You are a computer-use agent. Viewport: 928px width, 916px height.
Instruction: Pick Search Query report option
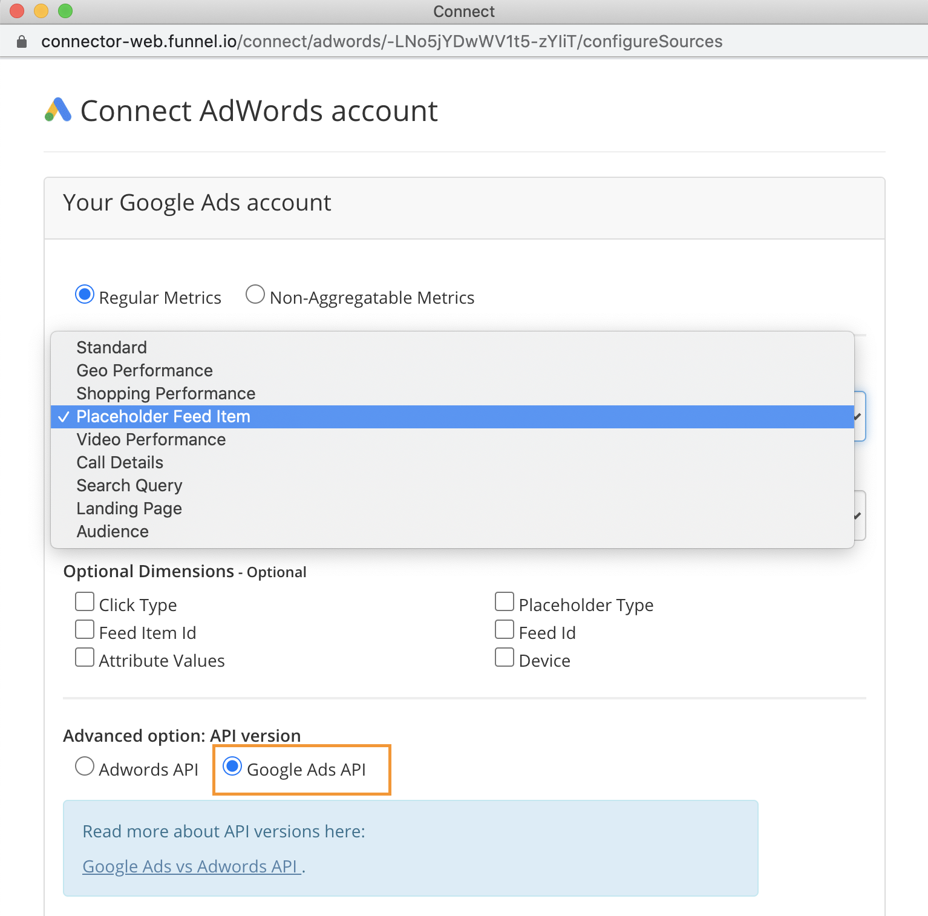pyautogui.click(x=129, y=485)
